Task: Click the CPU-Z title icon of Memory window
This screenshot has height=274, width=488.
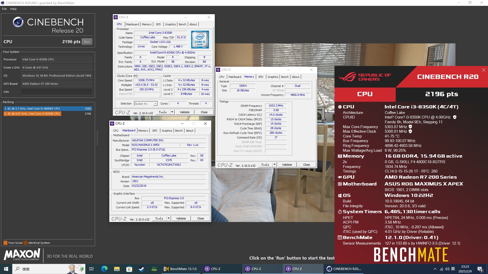Action: [218, 70]
